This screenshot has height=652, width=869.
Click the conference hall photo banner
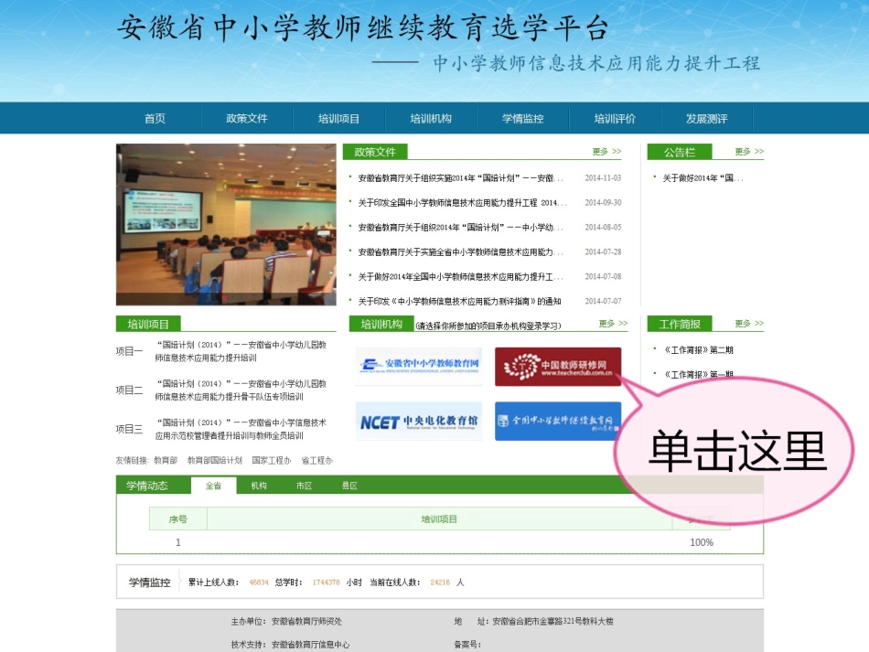226,224
